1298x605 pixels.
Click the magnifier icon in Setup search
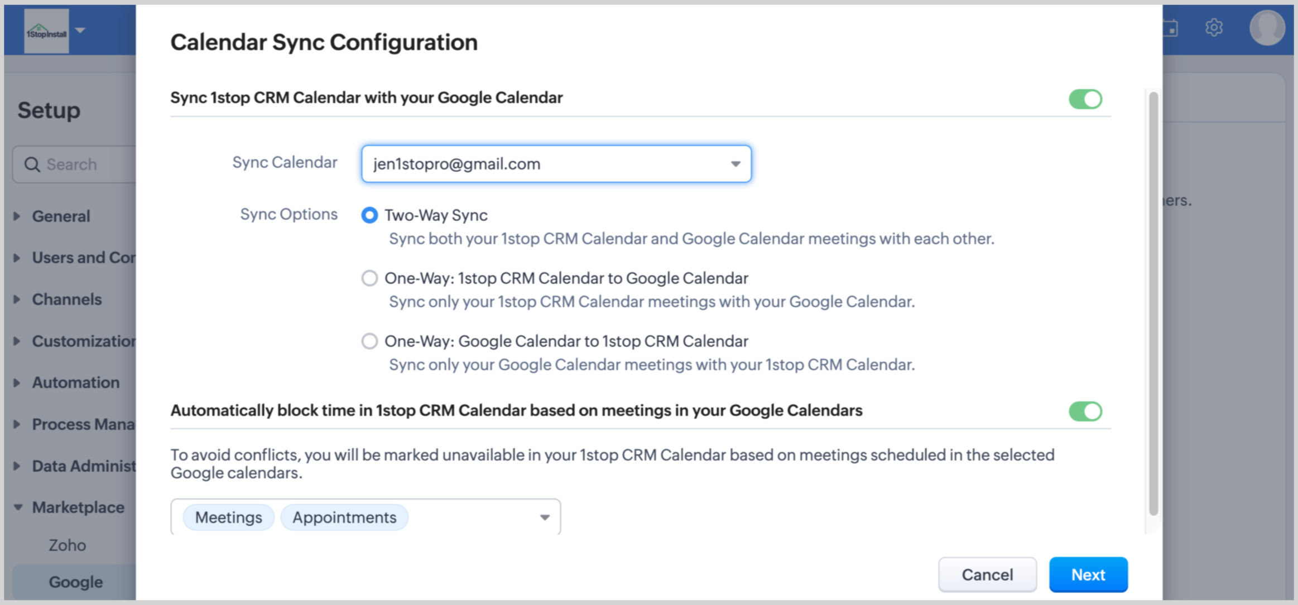click(x=32, y=164)
